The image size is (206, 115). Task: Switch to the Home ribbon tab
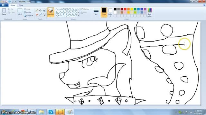[13, 5]
